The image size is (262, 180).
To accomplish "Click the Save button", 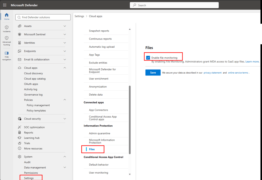I will click(153, 73).
